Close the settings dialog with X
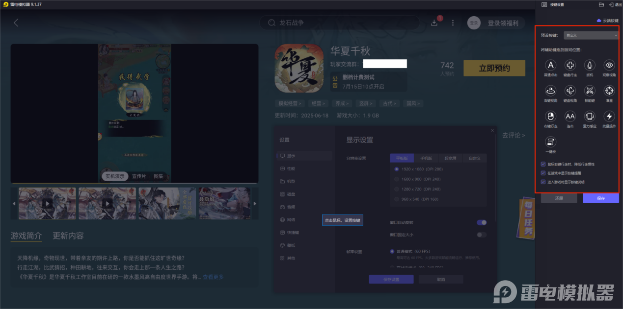Viewport: 623px width, 309px height. pyautogui.click(x=492, y=130)
